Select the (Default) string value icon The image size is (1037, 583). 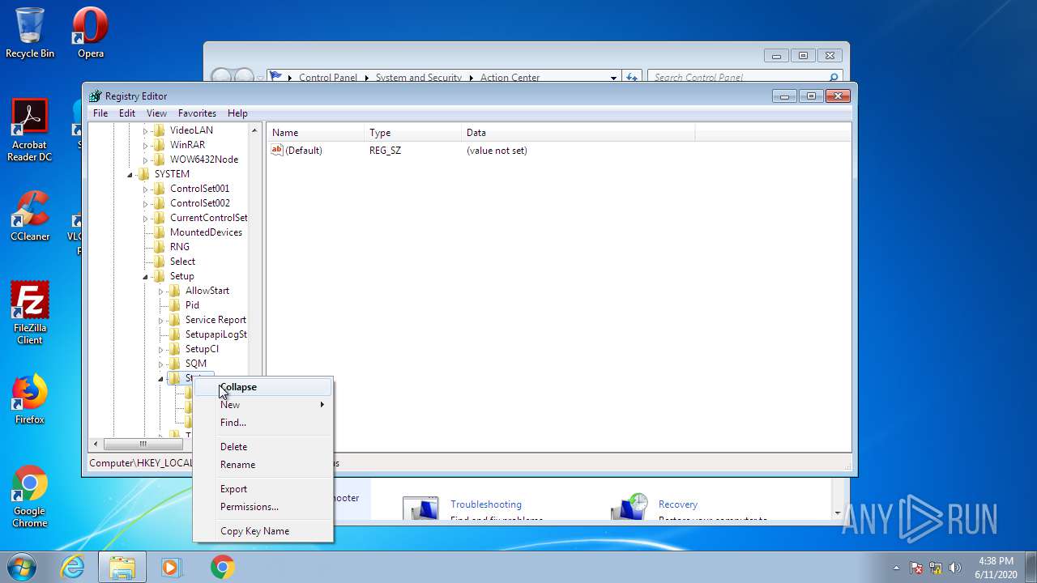(x=277, y=150)
